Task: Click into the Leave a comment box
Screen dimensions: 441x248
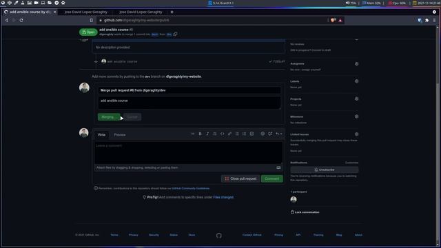Action: pyautogui.click(x=188, y=152)
